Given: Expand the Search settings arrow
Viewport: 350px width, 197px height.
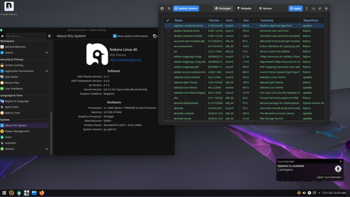Looking at the screenshot, I should coord(46,53).
